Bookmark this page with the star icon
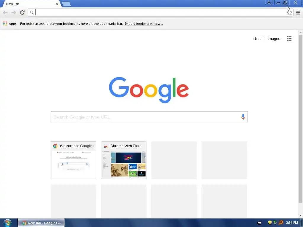Screen dimensions: 303x227 289,12
